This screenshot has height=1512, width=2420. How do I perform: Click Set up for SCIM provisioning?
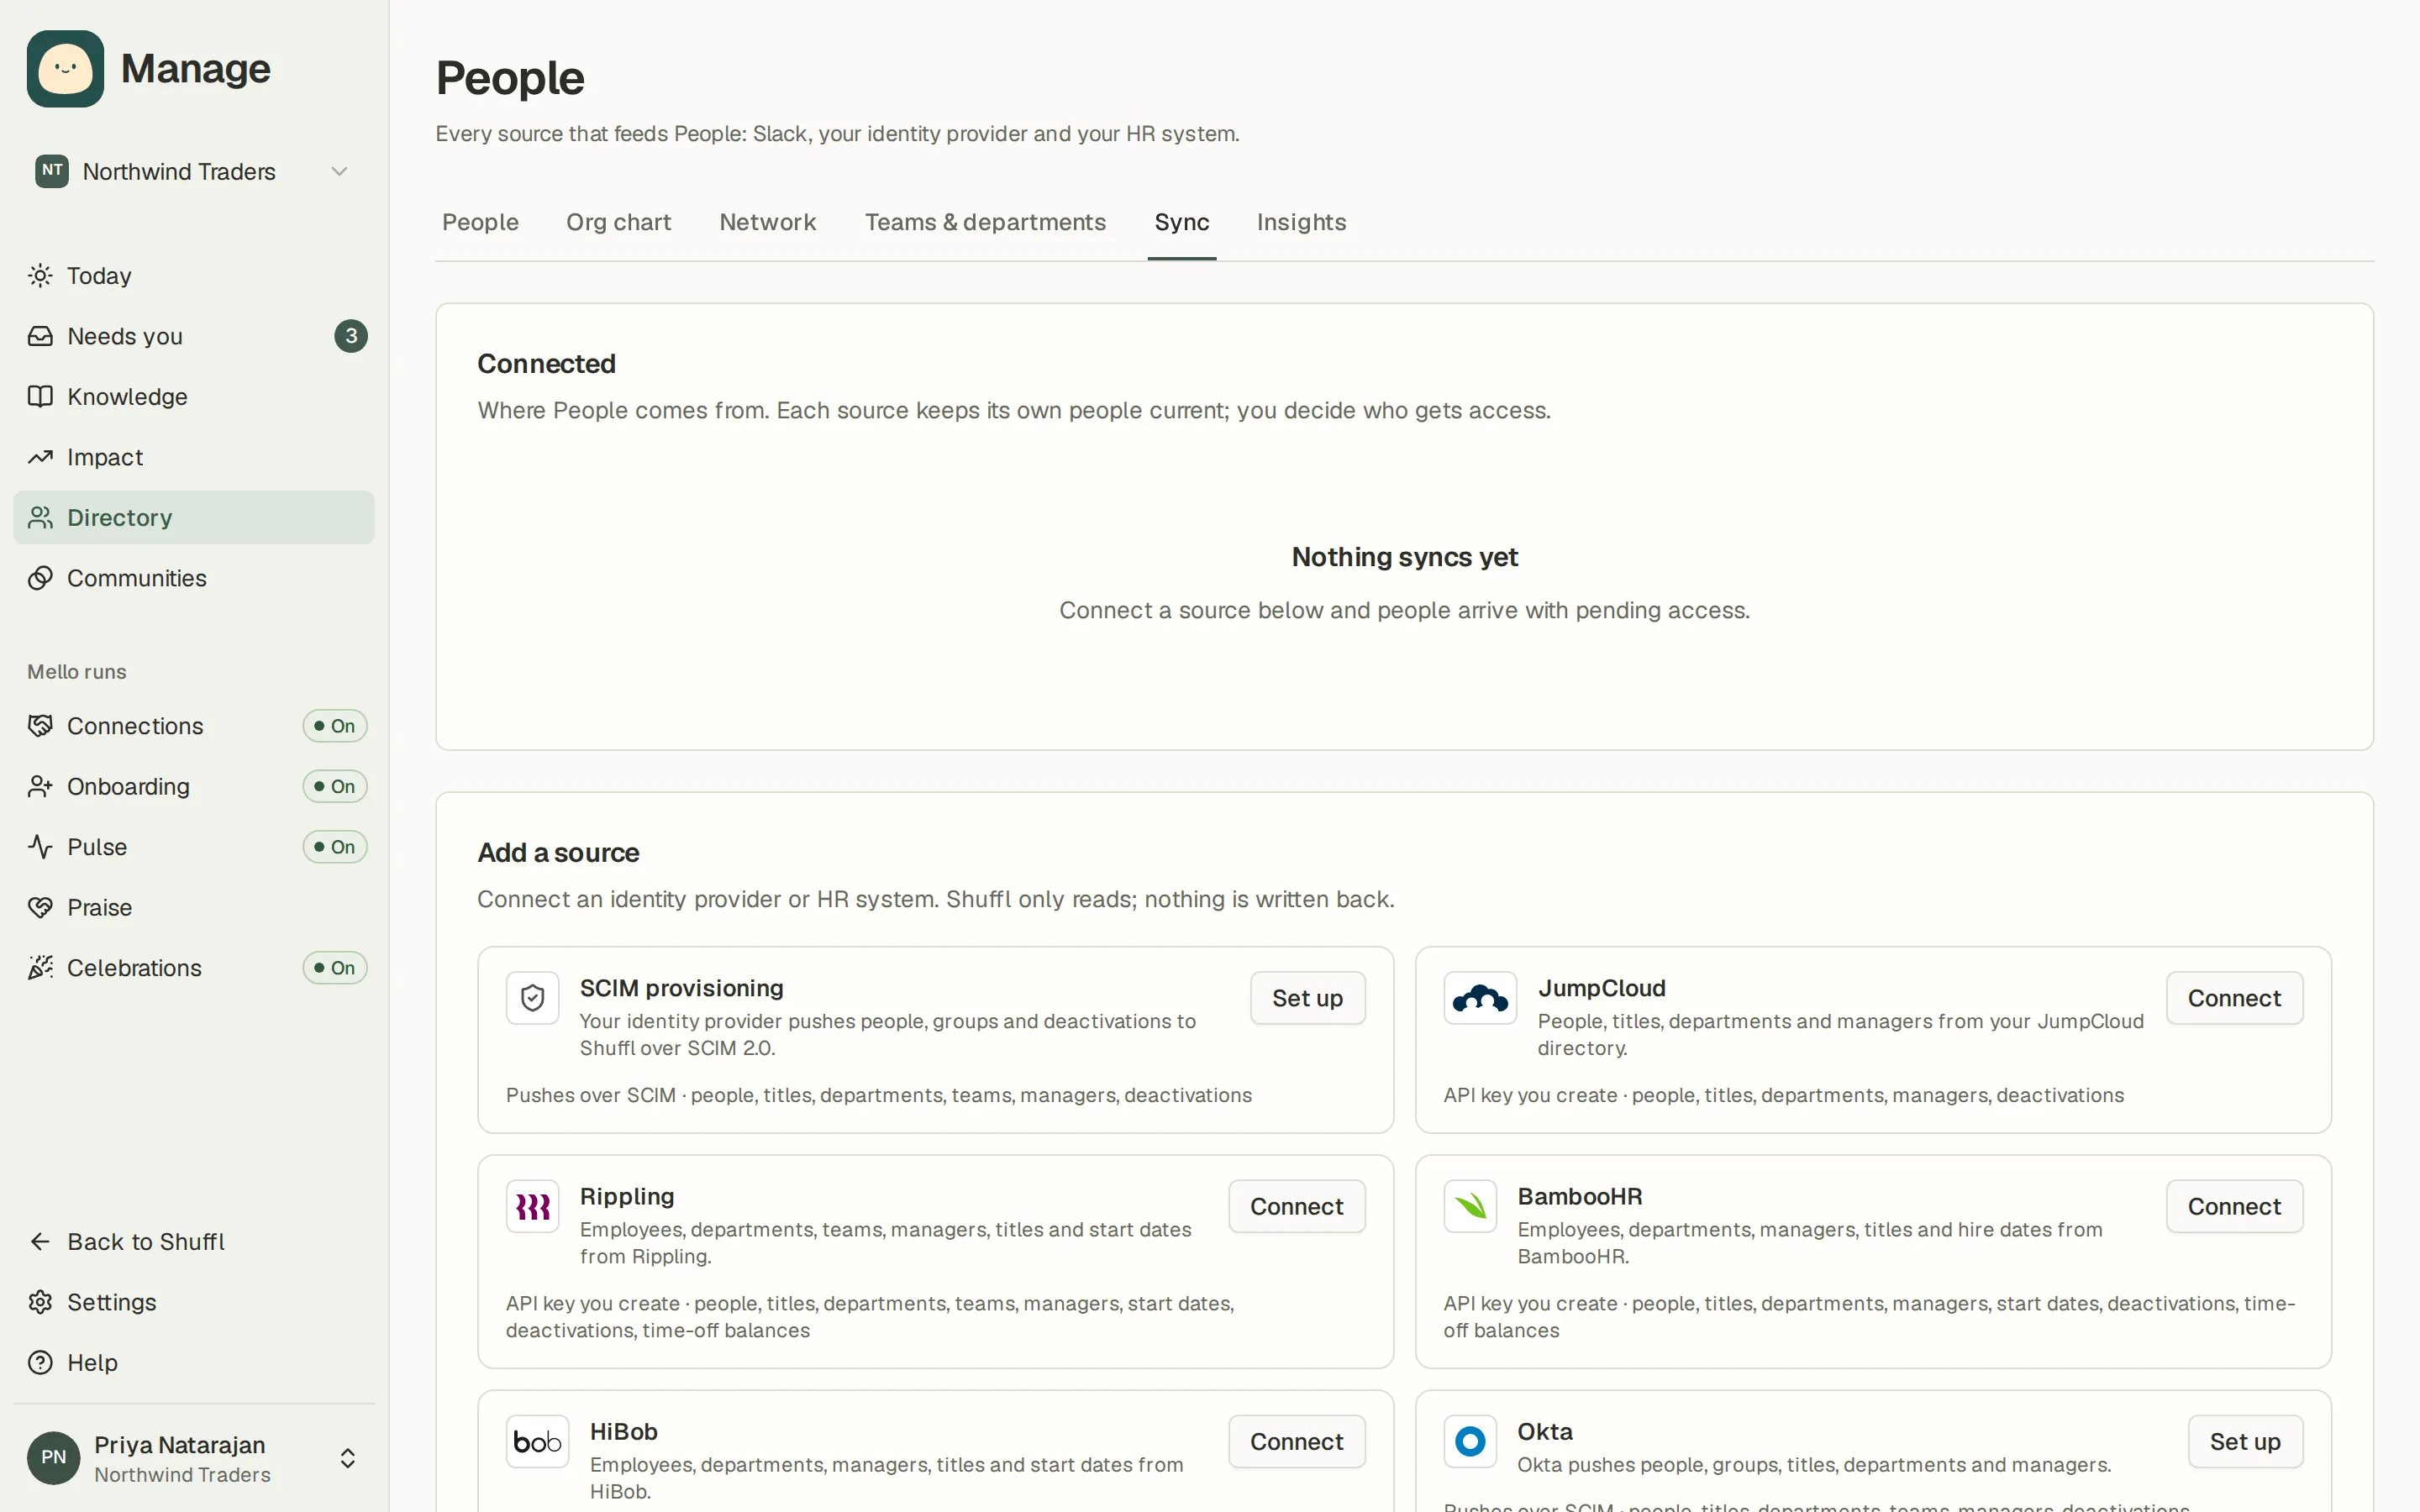point(1308,998)
